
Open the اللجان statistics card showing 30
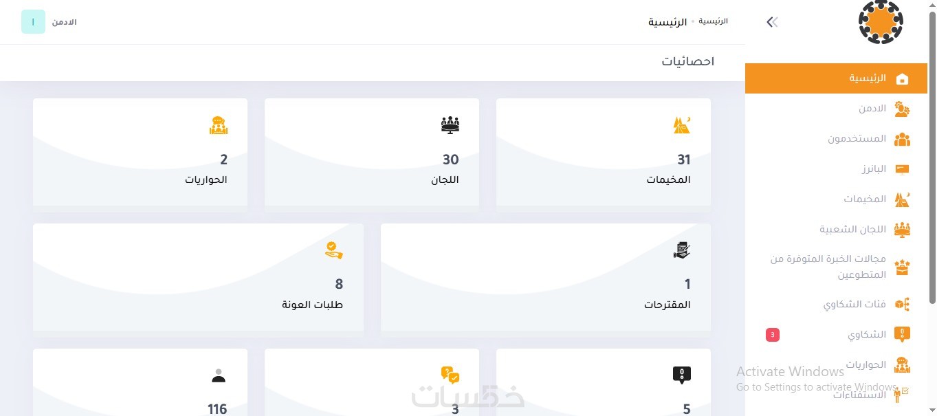click(371, 152)
